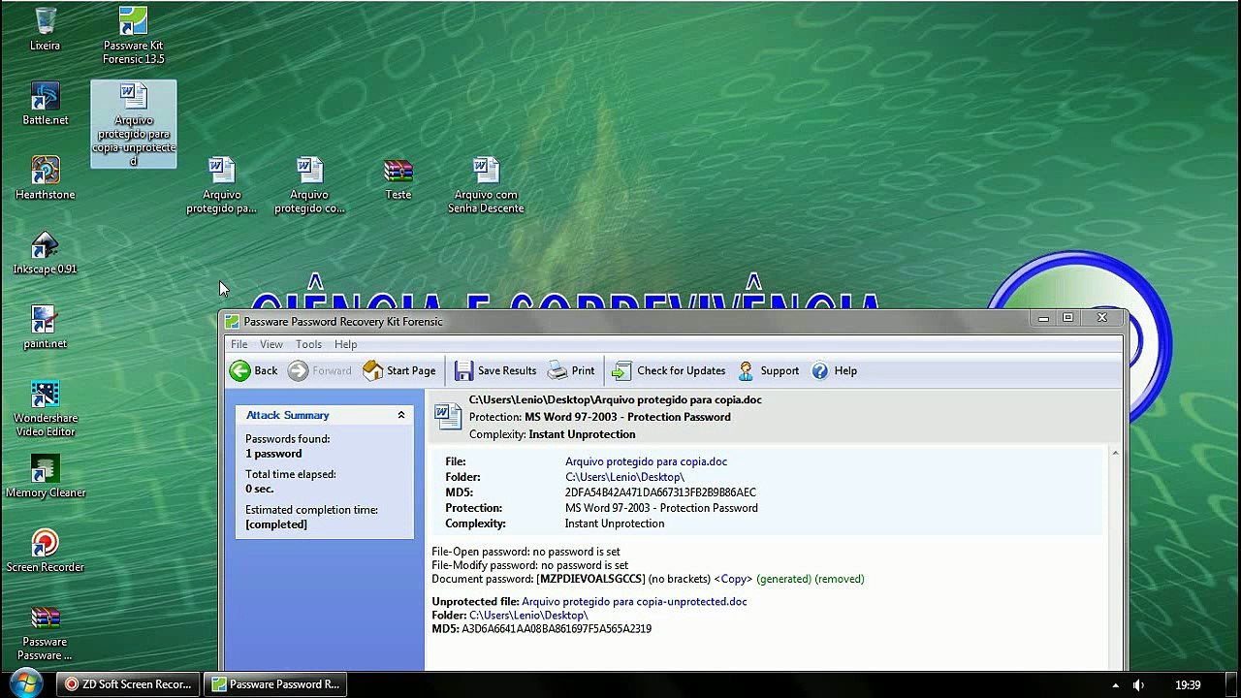Select the Teste archive on the desktop

coord(398,178)
